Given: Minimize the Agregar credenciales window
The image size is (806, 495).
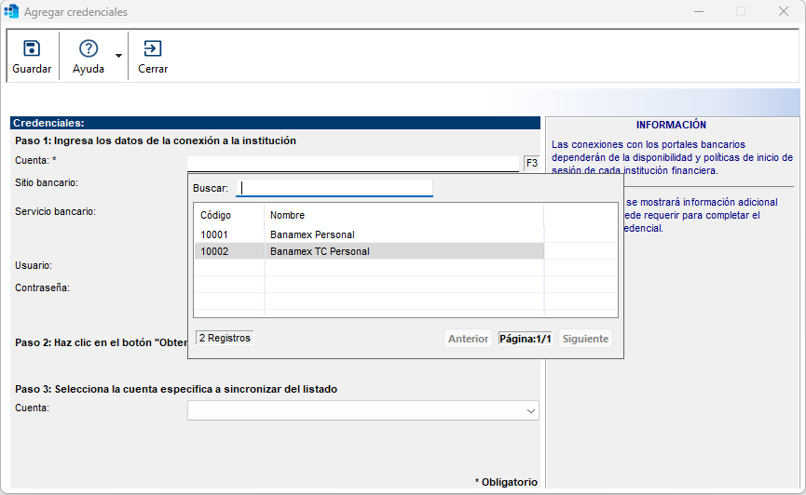Looking at the screenshot, I should pyautogui.click(x=698, y=12).
